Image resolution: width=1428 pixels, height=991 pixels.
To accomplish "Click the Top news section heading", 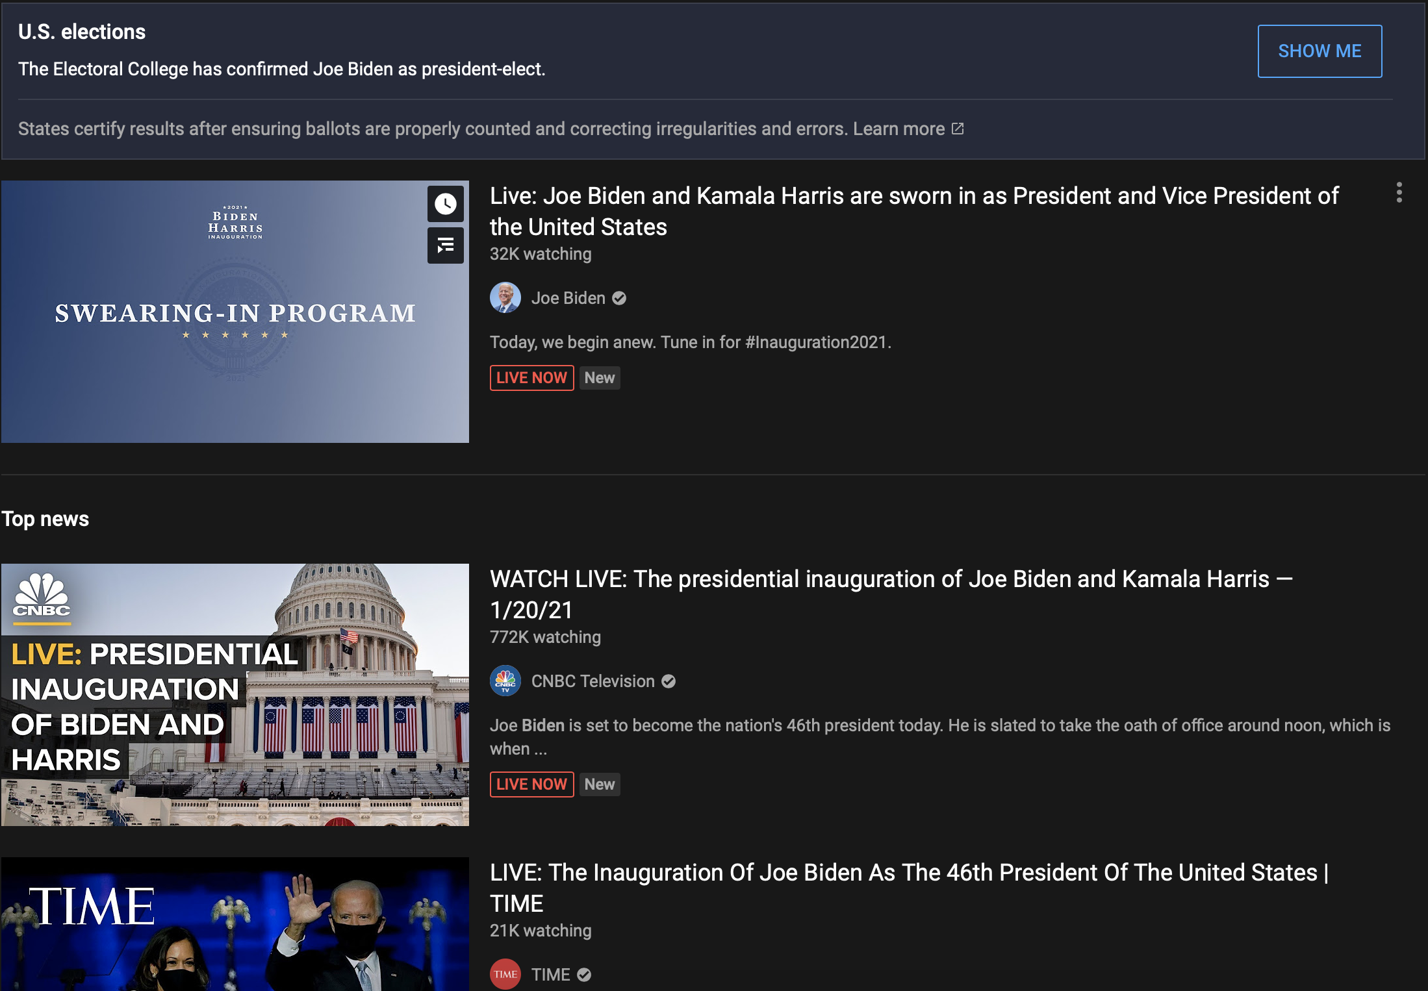I will [45, 519].
